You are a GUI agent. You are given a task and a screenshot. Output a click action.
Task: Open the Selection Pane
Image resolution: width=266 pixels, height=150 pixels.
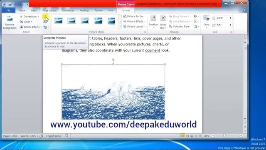coord(179,27)
